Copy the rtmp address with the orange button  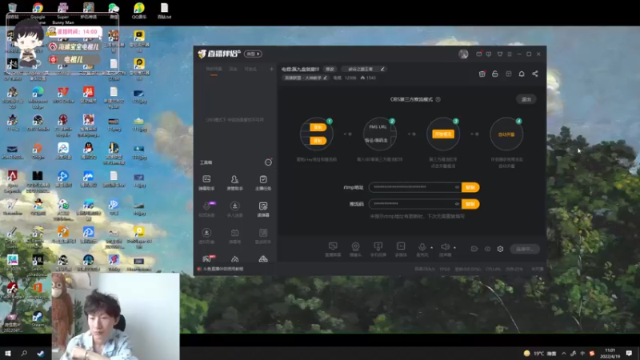(x=470, y=187)
